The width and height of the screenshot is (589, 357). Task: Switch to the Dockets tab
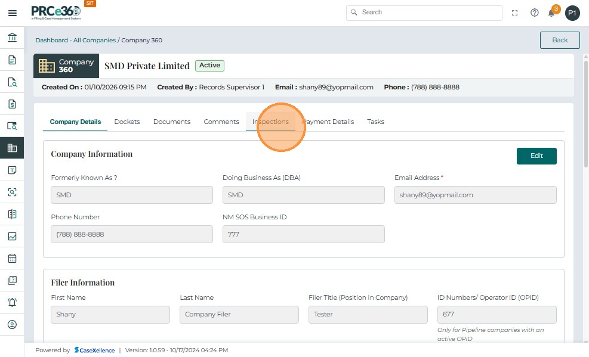click(127, 122)
